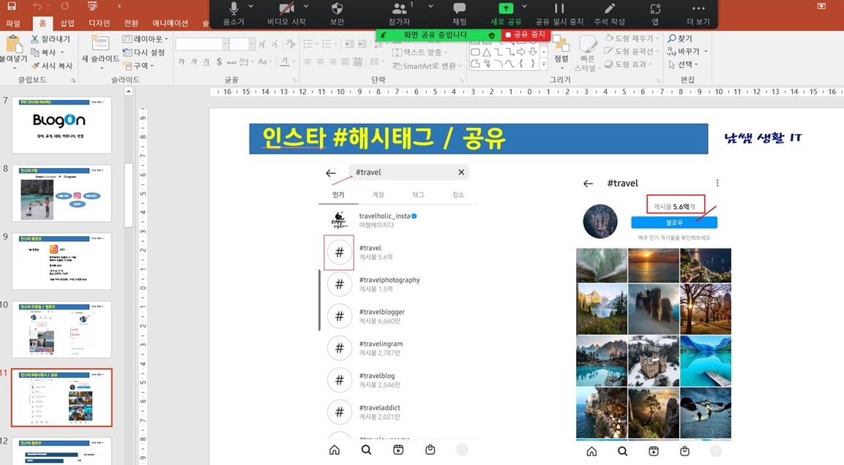Open the participants (참가자) panel
The image size is (844, 465).
coord(399,13)
